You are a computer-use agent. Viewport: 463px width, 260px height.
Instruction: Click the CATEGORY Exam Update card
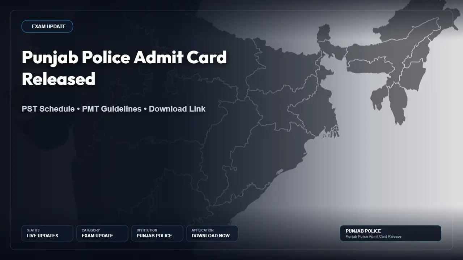tap(102, 233)
